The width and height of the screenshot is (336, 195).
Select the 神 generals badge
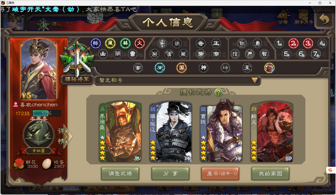(203, 68)
